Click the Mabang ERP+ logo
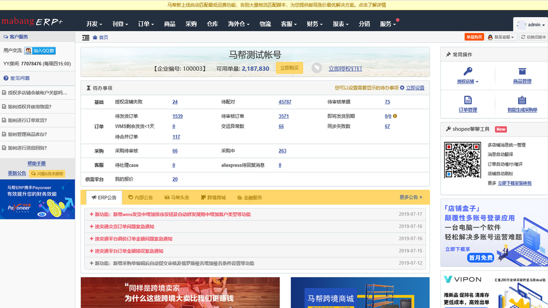This screenshot has width=548, height=308. tap(32, 21)
